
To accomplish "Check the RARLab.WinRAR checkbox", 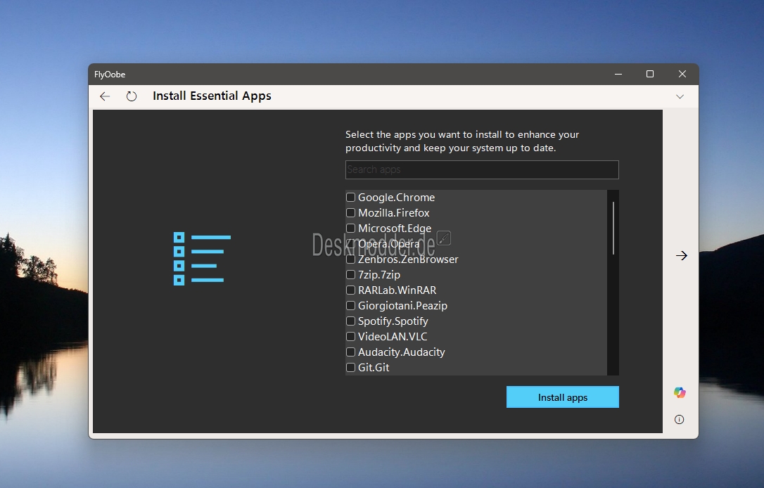I will click(x=350, y=290).
